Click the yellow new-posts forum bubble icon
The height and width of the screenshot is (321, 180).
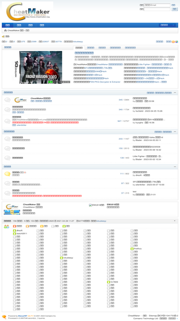click(x=7, y=174)
